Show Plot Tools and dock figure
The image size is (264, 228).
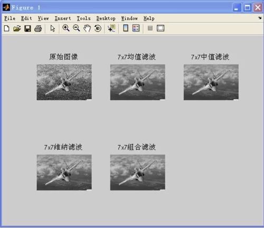point(161,28)
